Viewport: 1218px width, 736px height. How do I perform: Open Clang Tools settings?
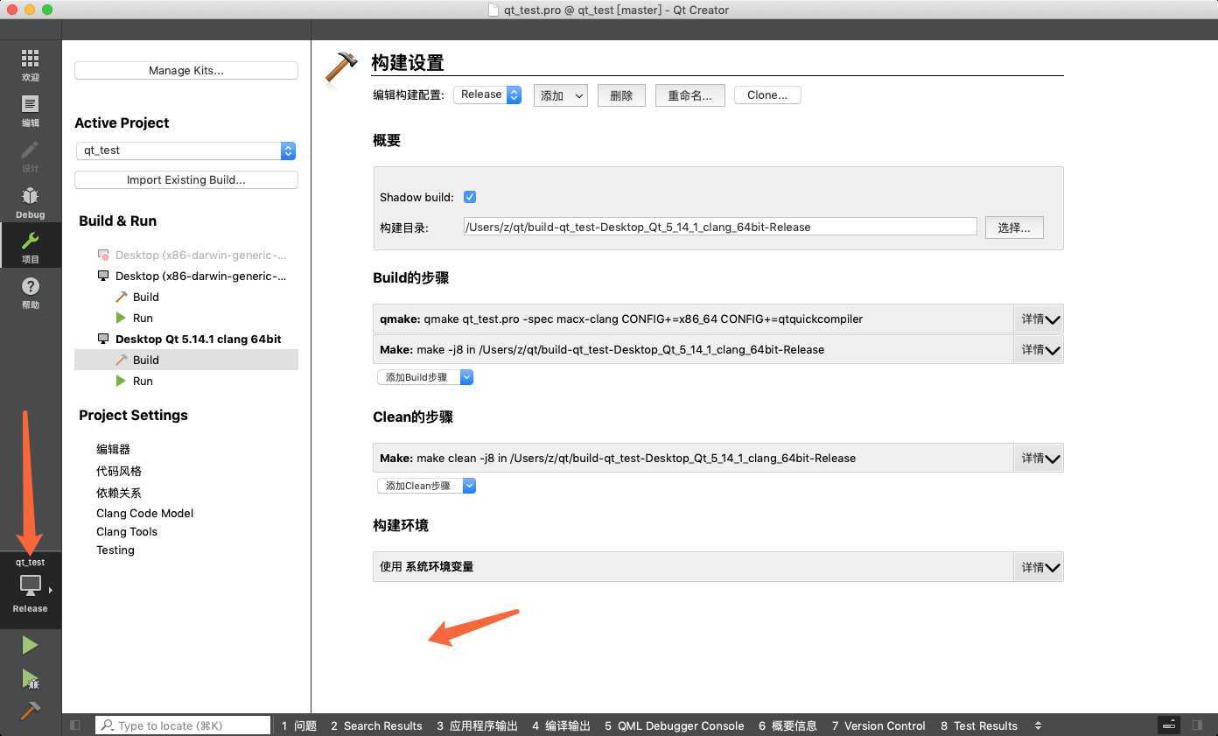coord(127,531)
